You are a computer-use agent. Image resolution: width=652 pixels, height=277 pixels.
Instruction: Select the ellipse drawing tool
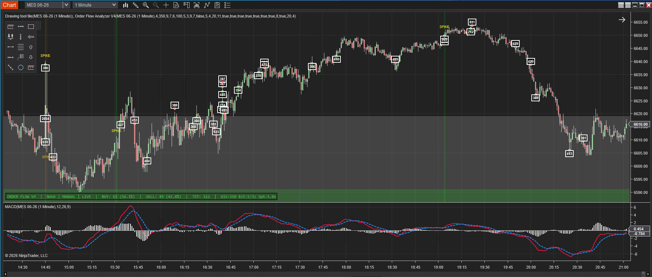21,67
